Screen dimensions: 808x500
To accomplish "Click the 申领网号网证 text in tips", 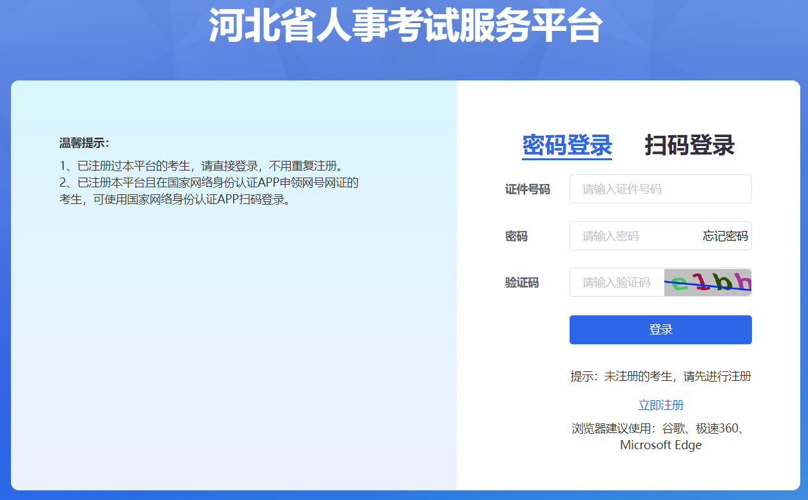I will [x=313, y=183].
